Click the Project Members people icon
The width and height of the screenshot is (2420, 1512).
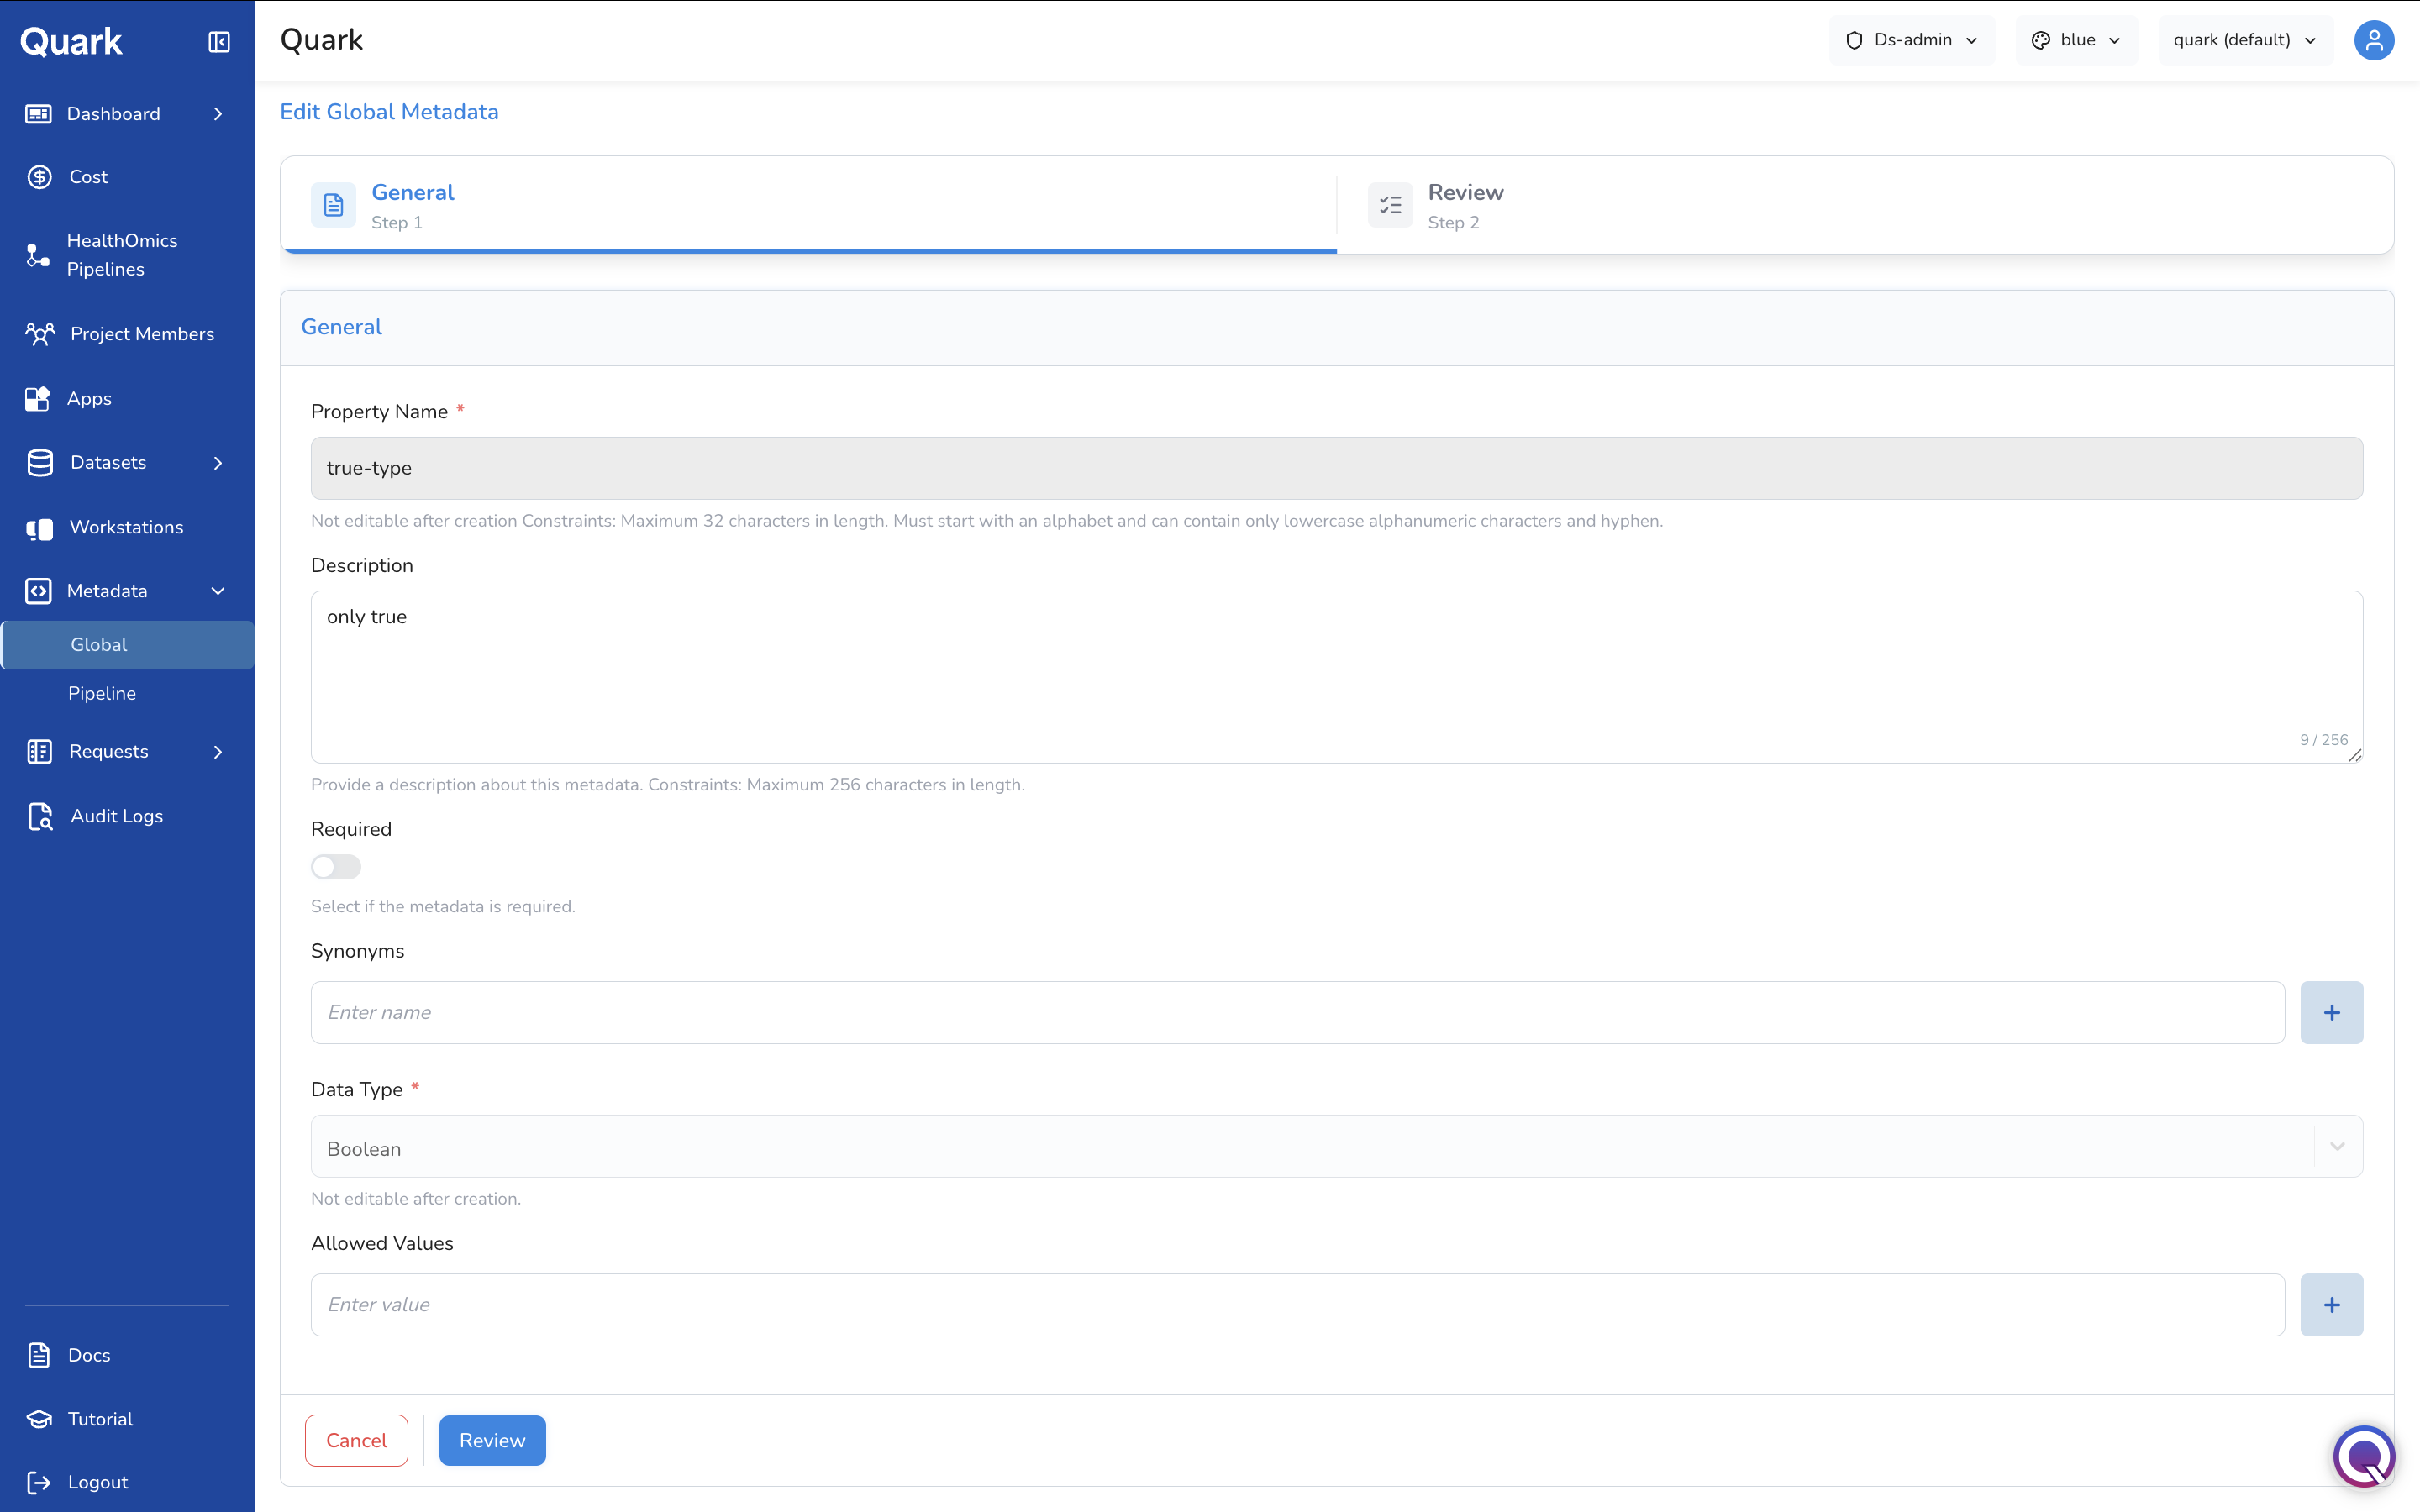[x=40, y=334]
